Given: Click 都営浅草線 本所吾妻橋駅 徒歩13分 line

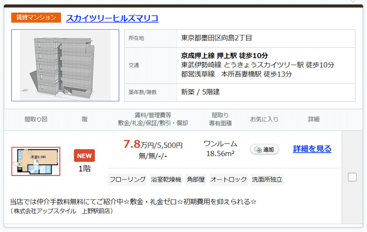Looking at the screenshot, I should 236,74.
